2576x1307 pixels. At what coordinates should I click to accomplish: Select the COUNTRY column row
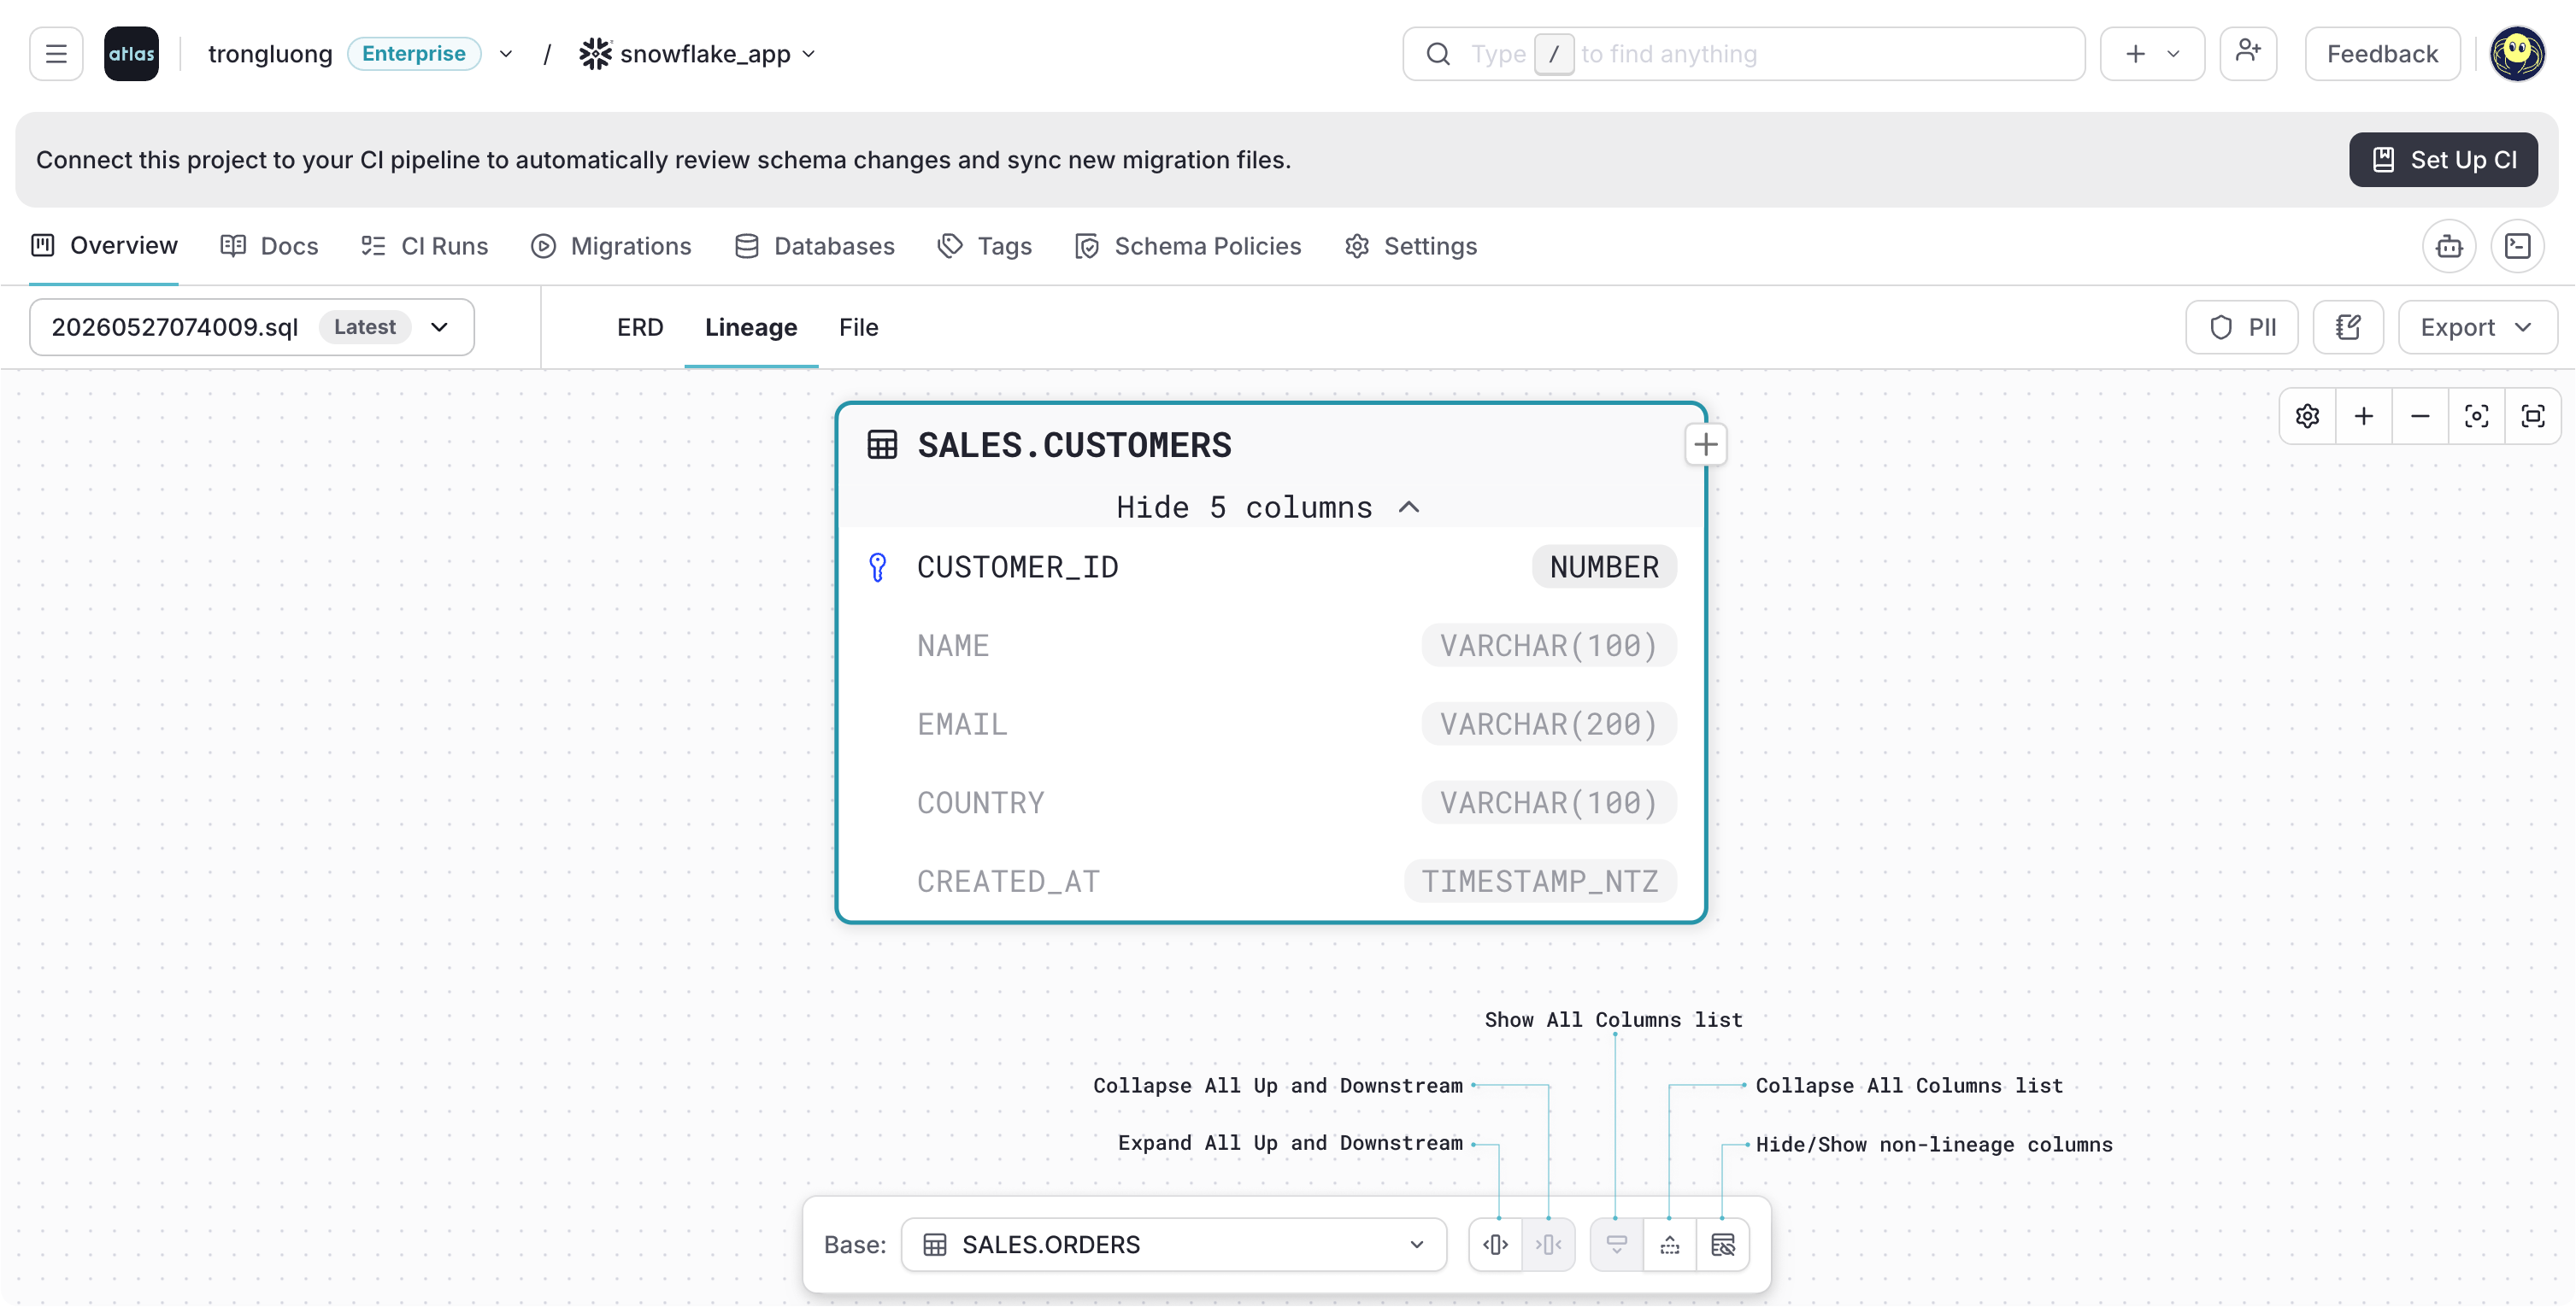(1270, 802)
